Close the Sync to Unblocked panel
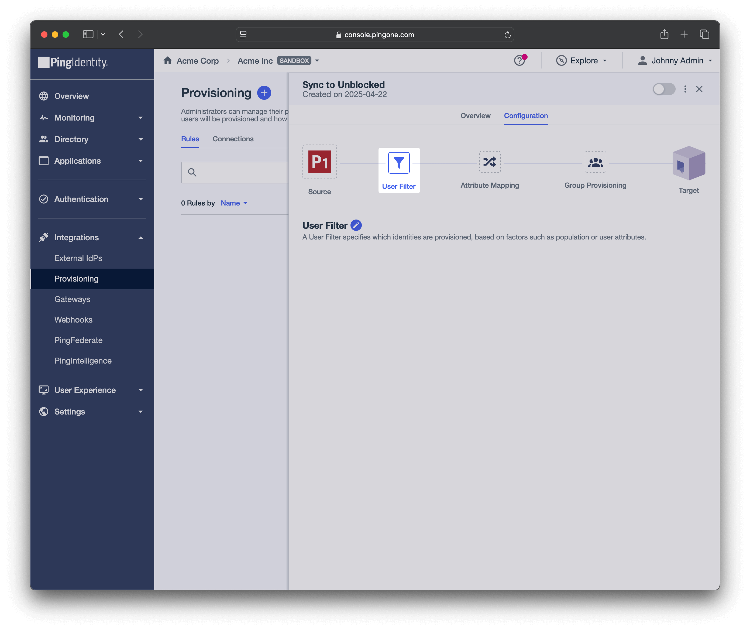Screen dimensions: 750x630 [x=699, y=89]
